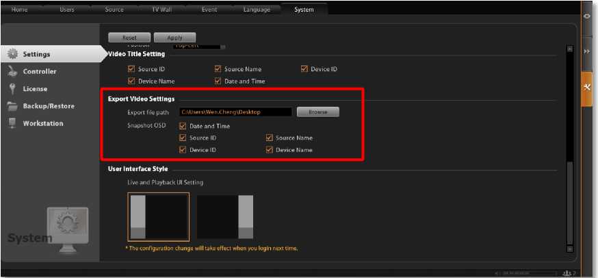Click the License key icon
Image resolution: width=598 pixels, height=278 pixels.
point(12,88)
